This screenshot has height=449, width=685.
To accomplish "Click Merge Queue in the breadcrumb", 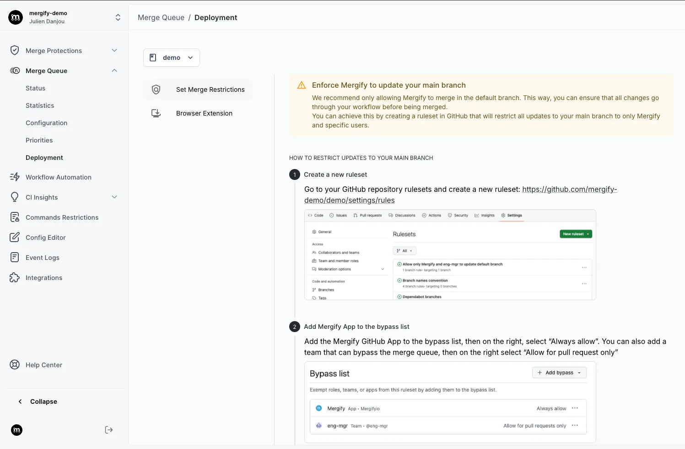I will pyautogui.click(x=161, y=17).
